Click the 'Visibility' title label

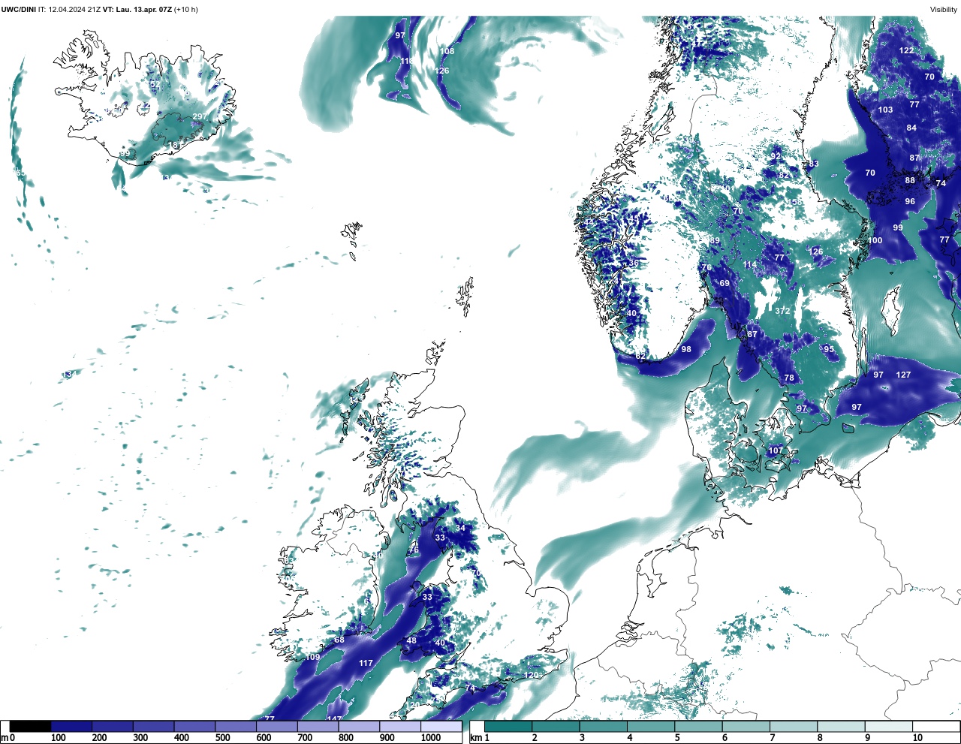click(x=943, y=9)
